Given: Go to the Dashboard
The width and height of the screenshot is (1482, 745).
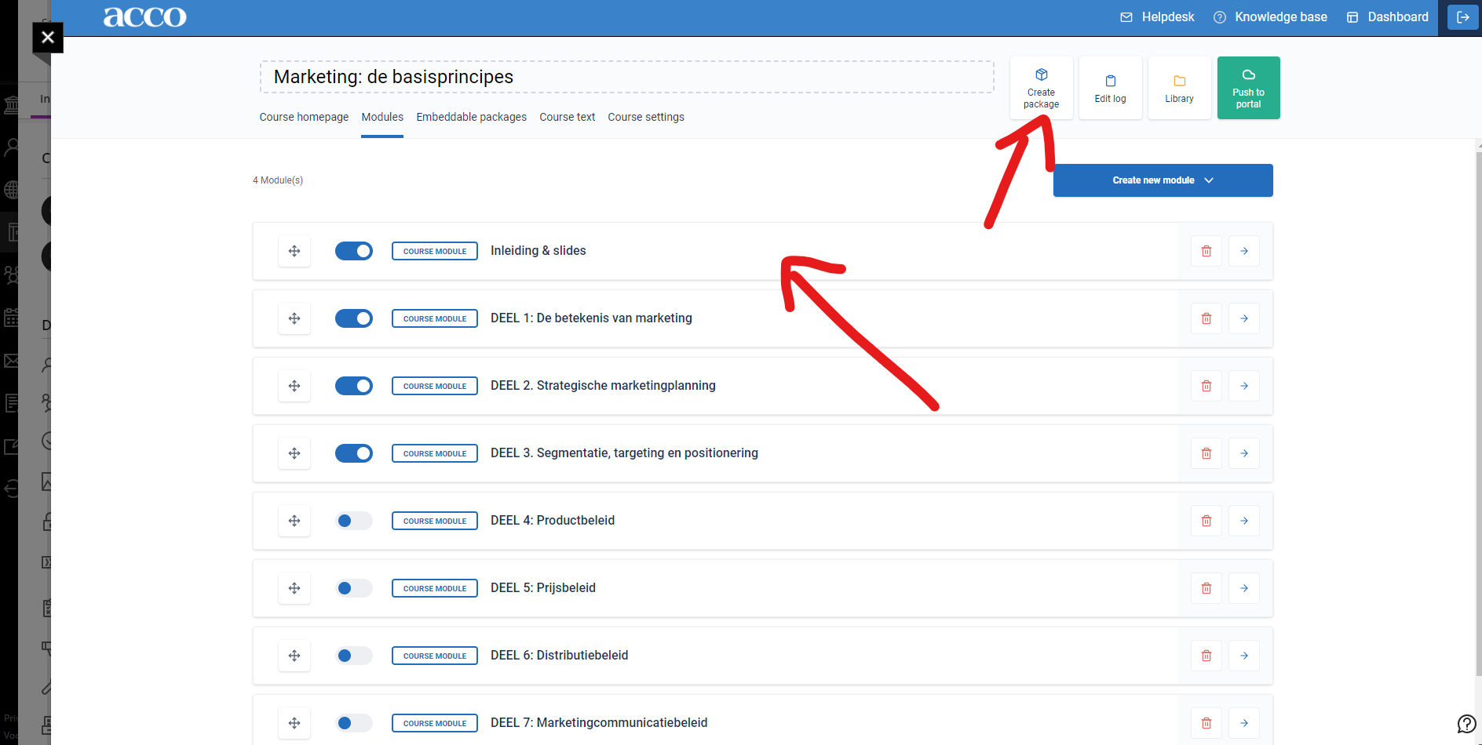Looking at the screenshot, I should point(1387,17).
